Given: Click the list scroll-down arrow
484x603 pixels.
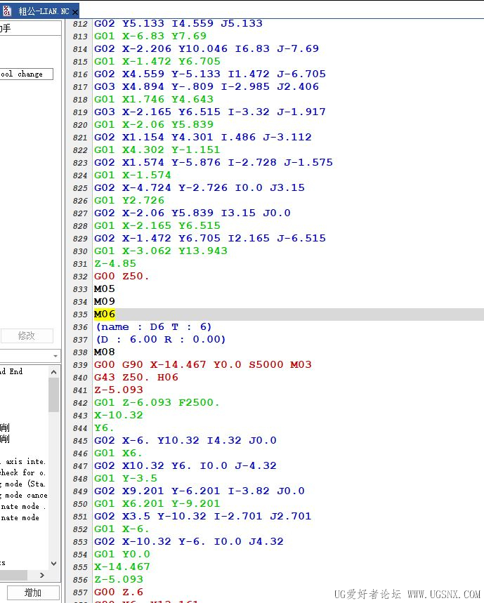Looking at the screenshot, I should coord(54,564).
